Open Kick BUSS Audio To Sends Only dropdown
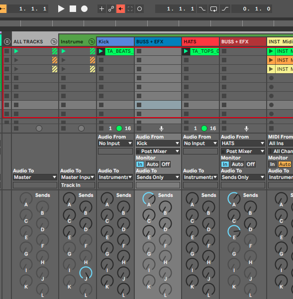This screenshot has width=293, height=299. [x=158, y=177]
